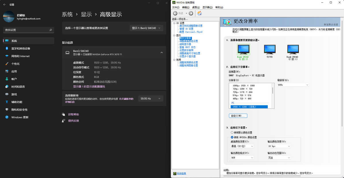The height and width of the screenshot is (178, 344).
Task: Open 时间和语言 in Settings sidebar
Action: point(29,87)
